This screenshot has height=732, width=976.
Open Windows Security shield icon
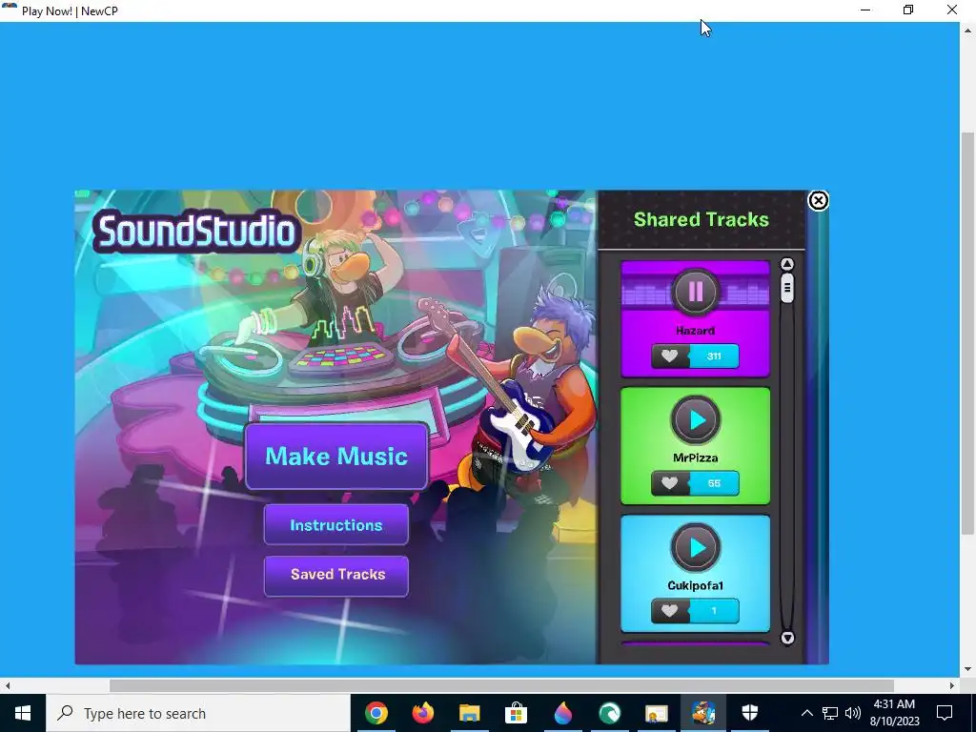tap(749, 713)
